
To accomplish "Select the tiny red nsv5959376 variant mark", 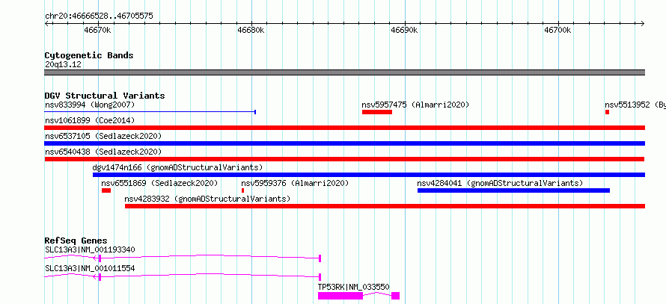I will pyautogui.click(x=242, y=190).
